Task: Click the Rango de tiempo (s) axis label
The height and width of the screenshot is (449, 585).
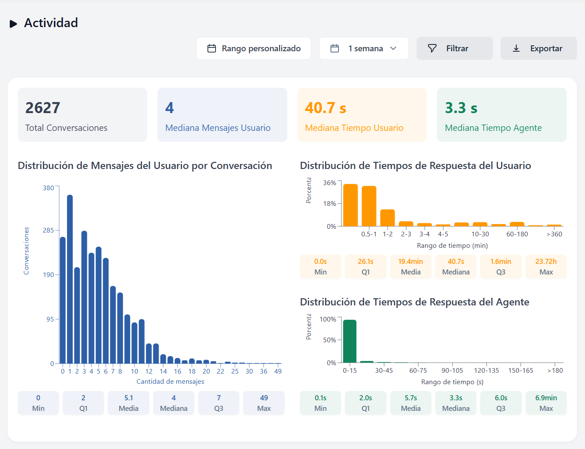Action: pyautogui.click(x=452, y=382)
